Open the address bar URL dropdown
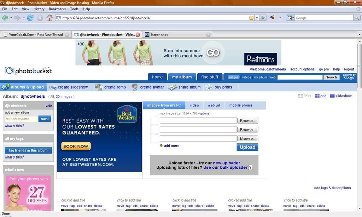The image size is (362, 217). [x=257, y=18]
